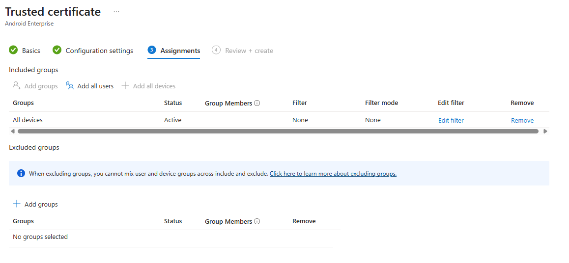Click the horizontal scrollbar left arrow
Screen dimensions: 569x263
tap(12, 131)
